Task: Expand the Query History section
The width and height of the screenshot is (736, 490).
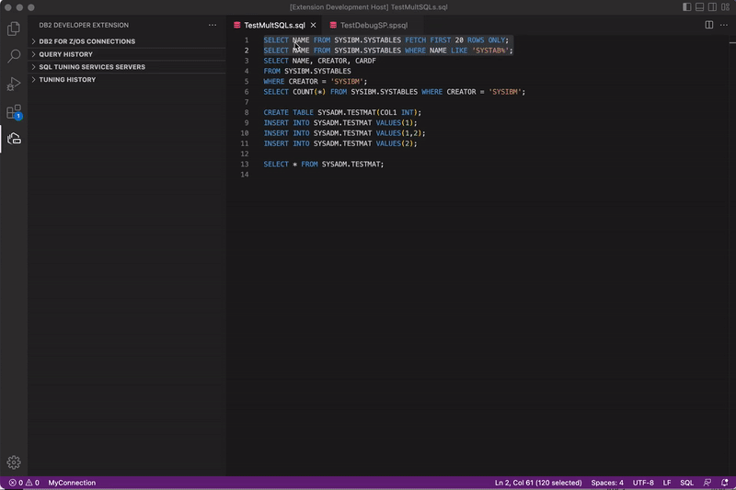Action: [x=127, y=54]
